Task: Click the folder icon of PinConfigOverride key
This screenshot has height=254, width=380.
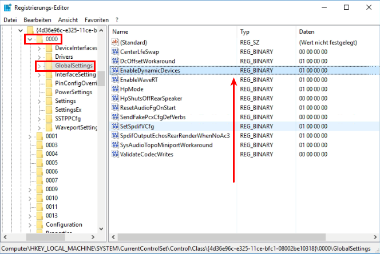Action: coord(49,83)
